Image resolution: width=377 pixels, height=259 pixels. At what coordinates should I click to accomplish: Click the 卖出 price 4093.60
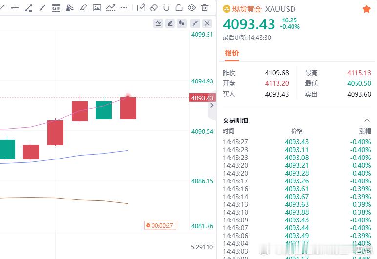click(x=359, y=94)
